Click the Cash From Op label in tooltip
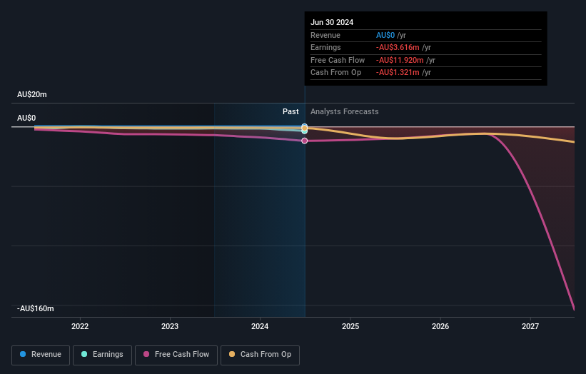 click(x=335, y=73)
